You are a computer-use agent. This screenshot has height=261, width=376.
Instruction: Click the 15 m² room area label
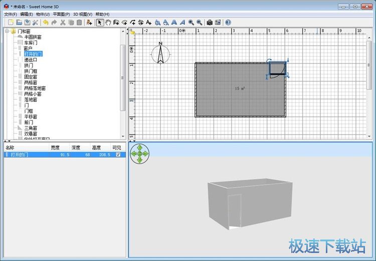point(240,89)
